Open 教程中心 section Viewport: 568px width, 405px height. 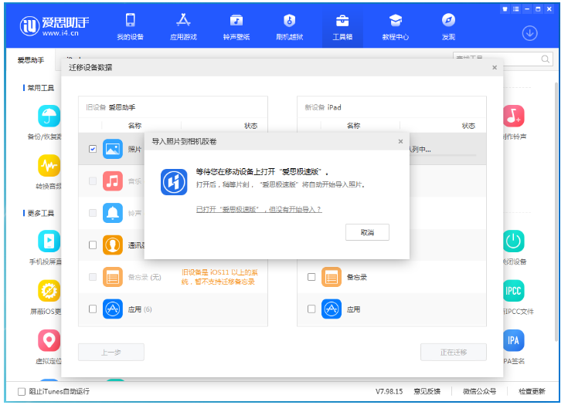tap(395, 27)
